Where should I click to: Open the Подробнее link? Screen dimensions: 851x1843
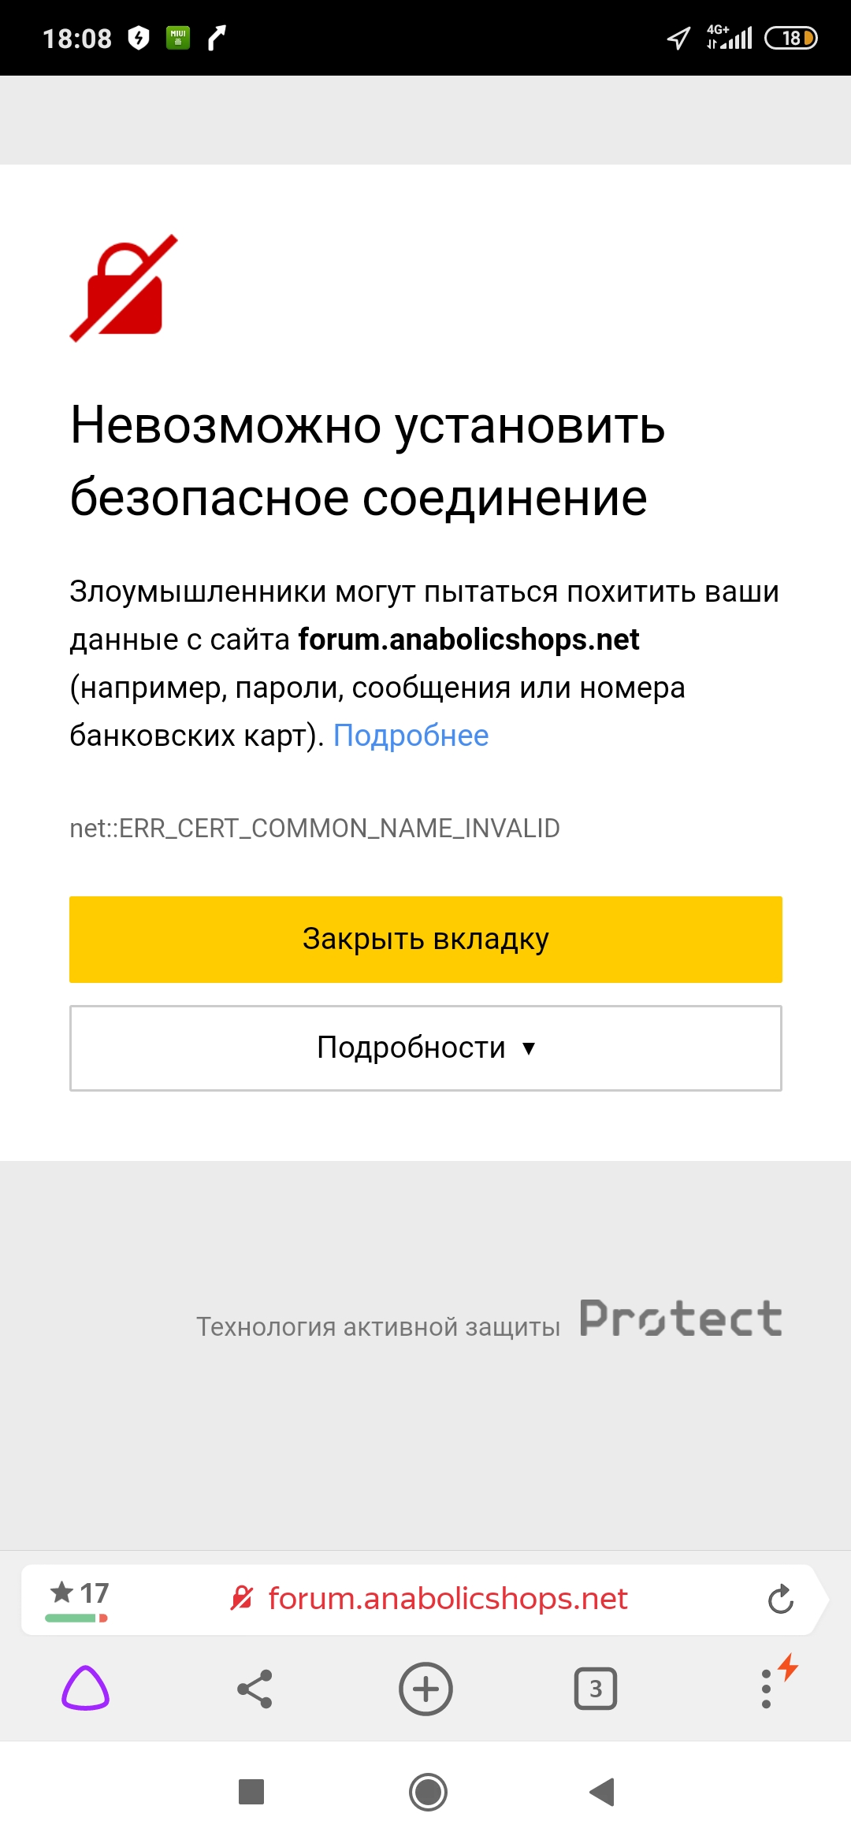pos(411,736)
